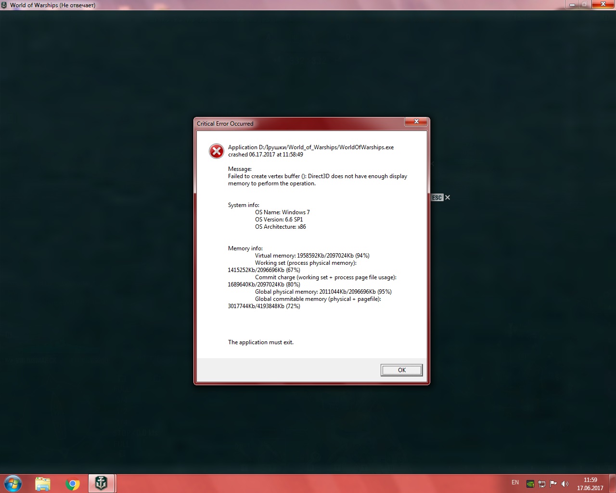
Task: Click the Show desktop strip
Action: (x=612, y=484)
